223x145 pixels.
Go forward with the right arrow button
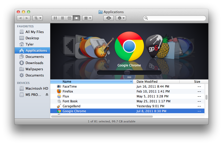point(27,18)
